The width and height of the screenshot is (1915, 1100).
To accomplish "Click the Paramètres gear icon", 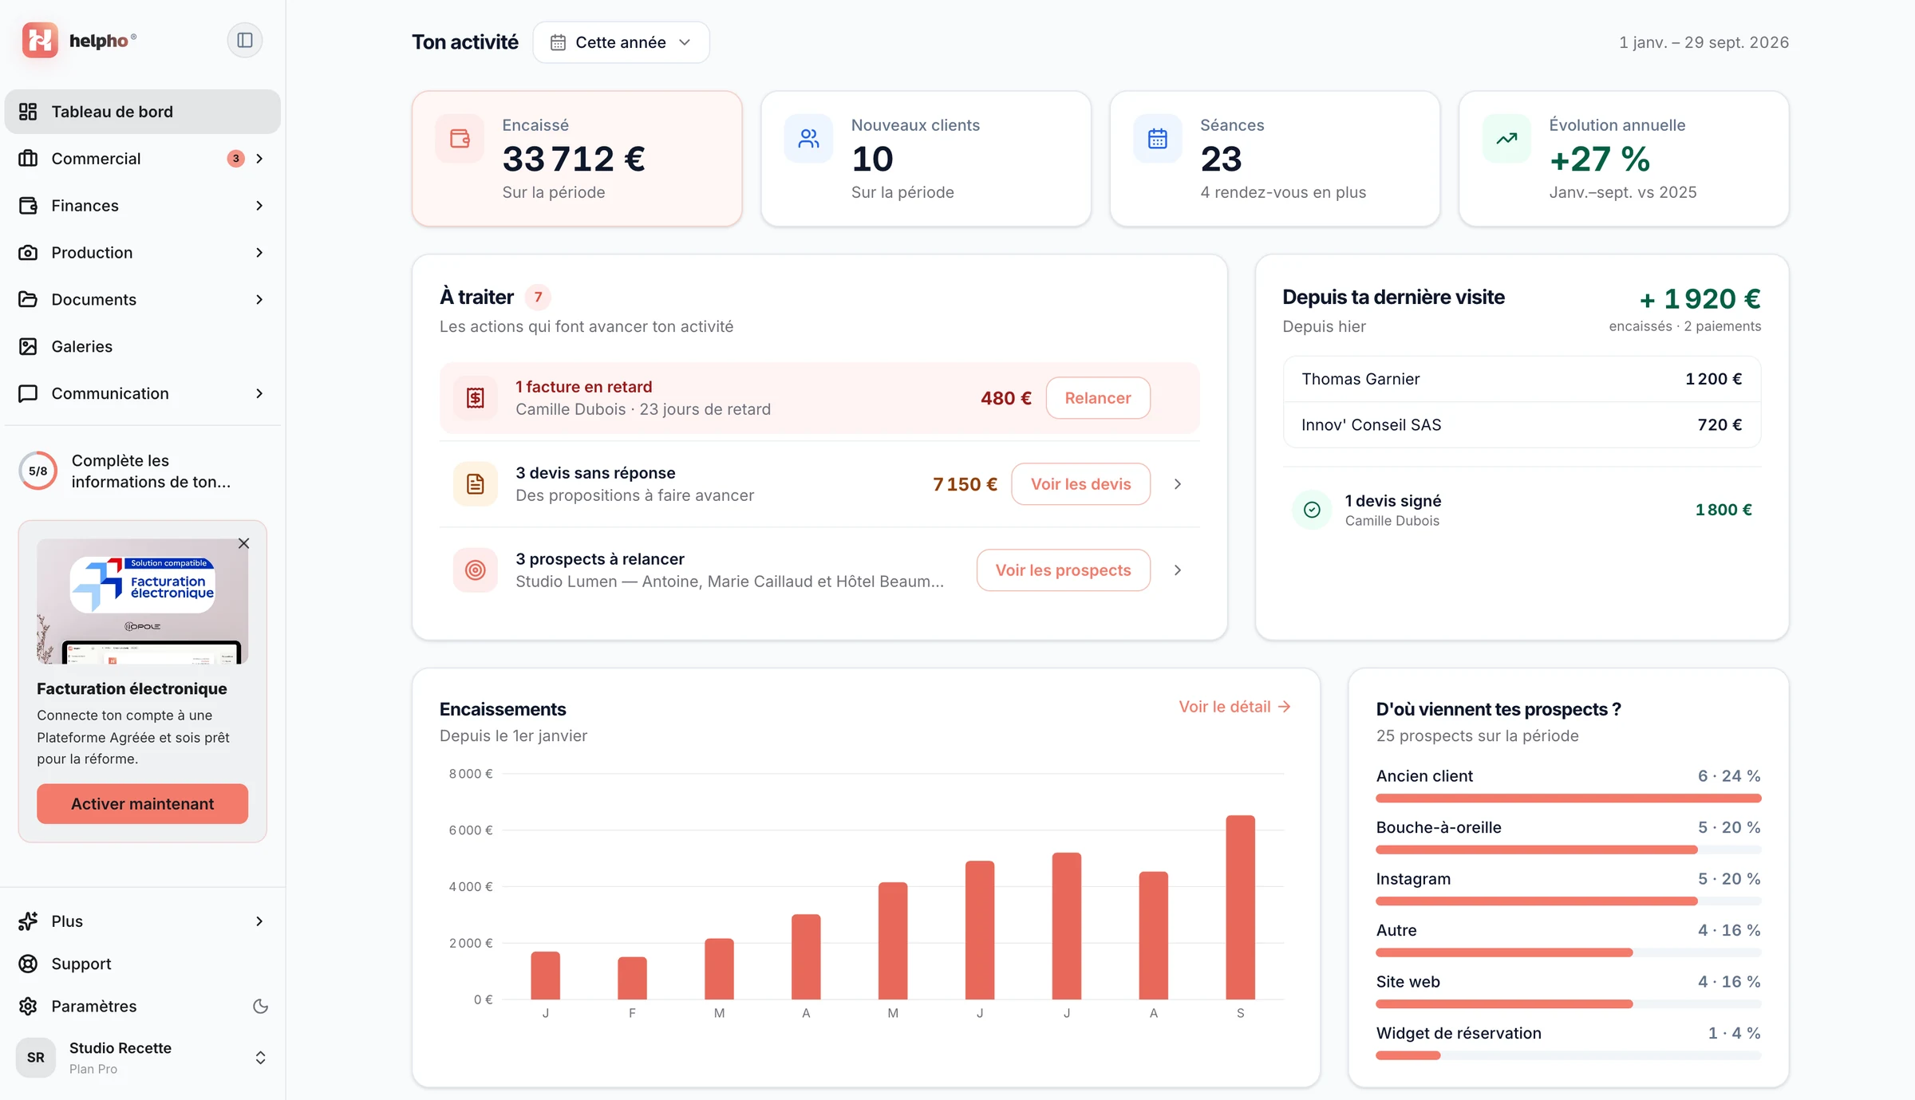I will pyautogui.click(x=28, y=1006).
